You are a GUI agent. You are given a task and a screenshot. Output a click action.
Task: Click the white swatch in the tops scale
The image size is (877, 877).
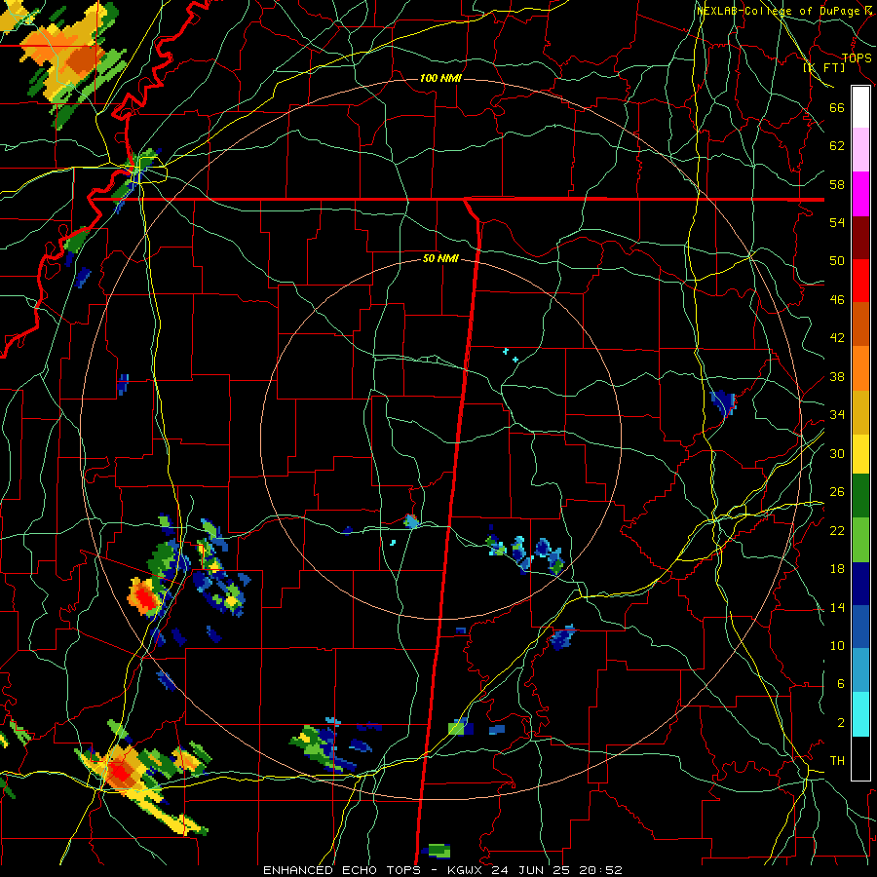(x=860, y=107)
